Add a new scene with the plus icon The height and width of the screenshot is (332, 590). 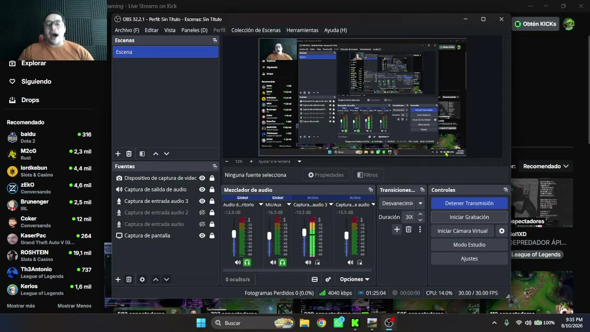118,154
